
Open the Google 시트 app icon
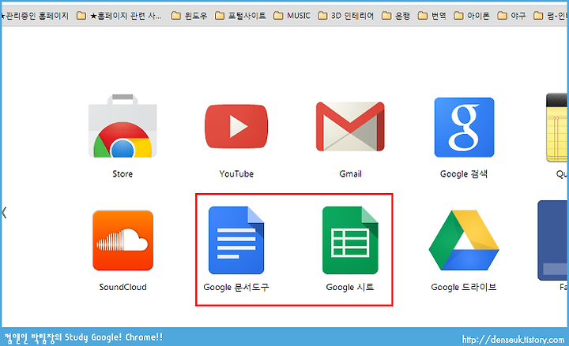[x=350, y=240]
